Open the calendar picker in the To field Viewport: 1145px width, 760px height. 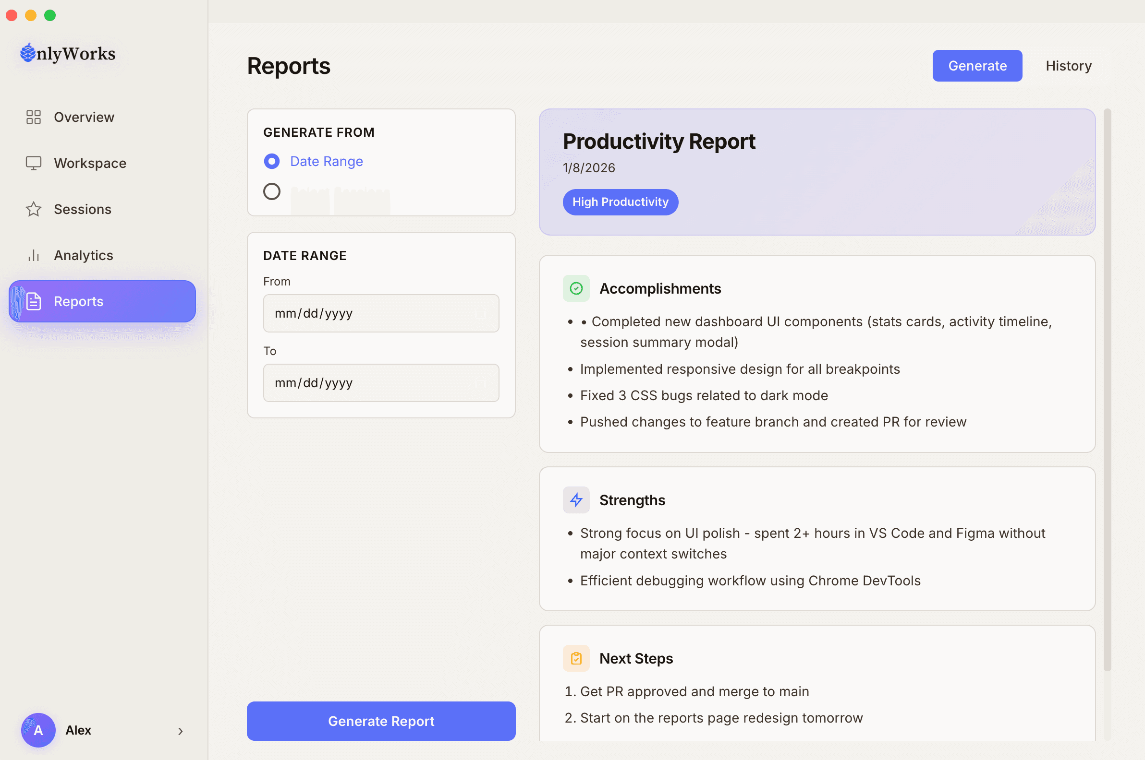pos(481,382)
